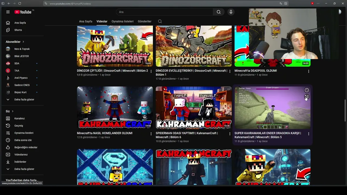This screenshot has height=195, width=347.
Task: Open the DinozorCraft Bölüm 2 thumbnail
Action: tap(115, 46)
